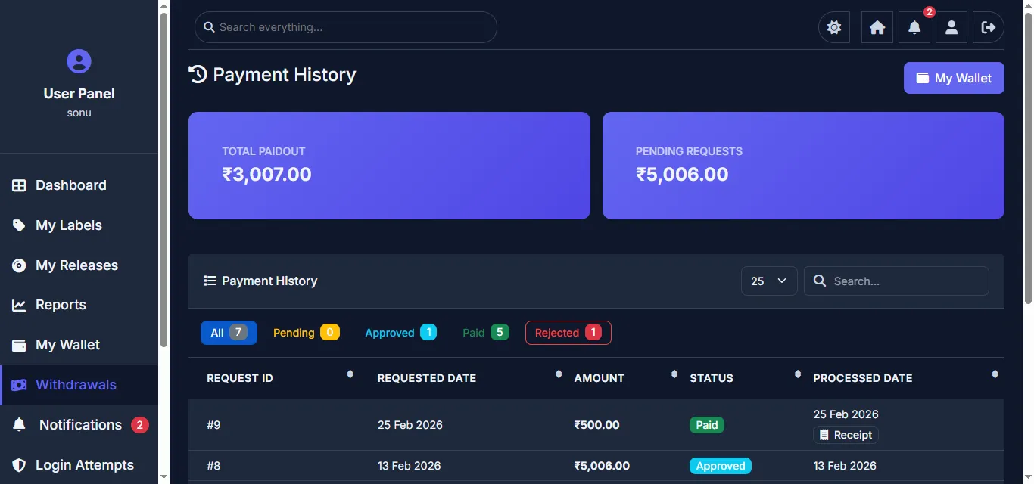Viewport: 1034px width, 484px height.
Task: Click the sidebar vertical scrollbar
Action: 164,181
